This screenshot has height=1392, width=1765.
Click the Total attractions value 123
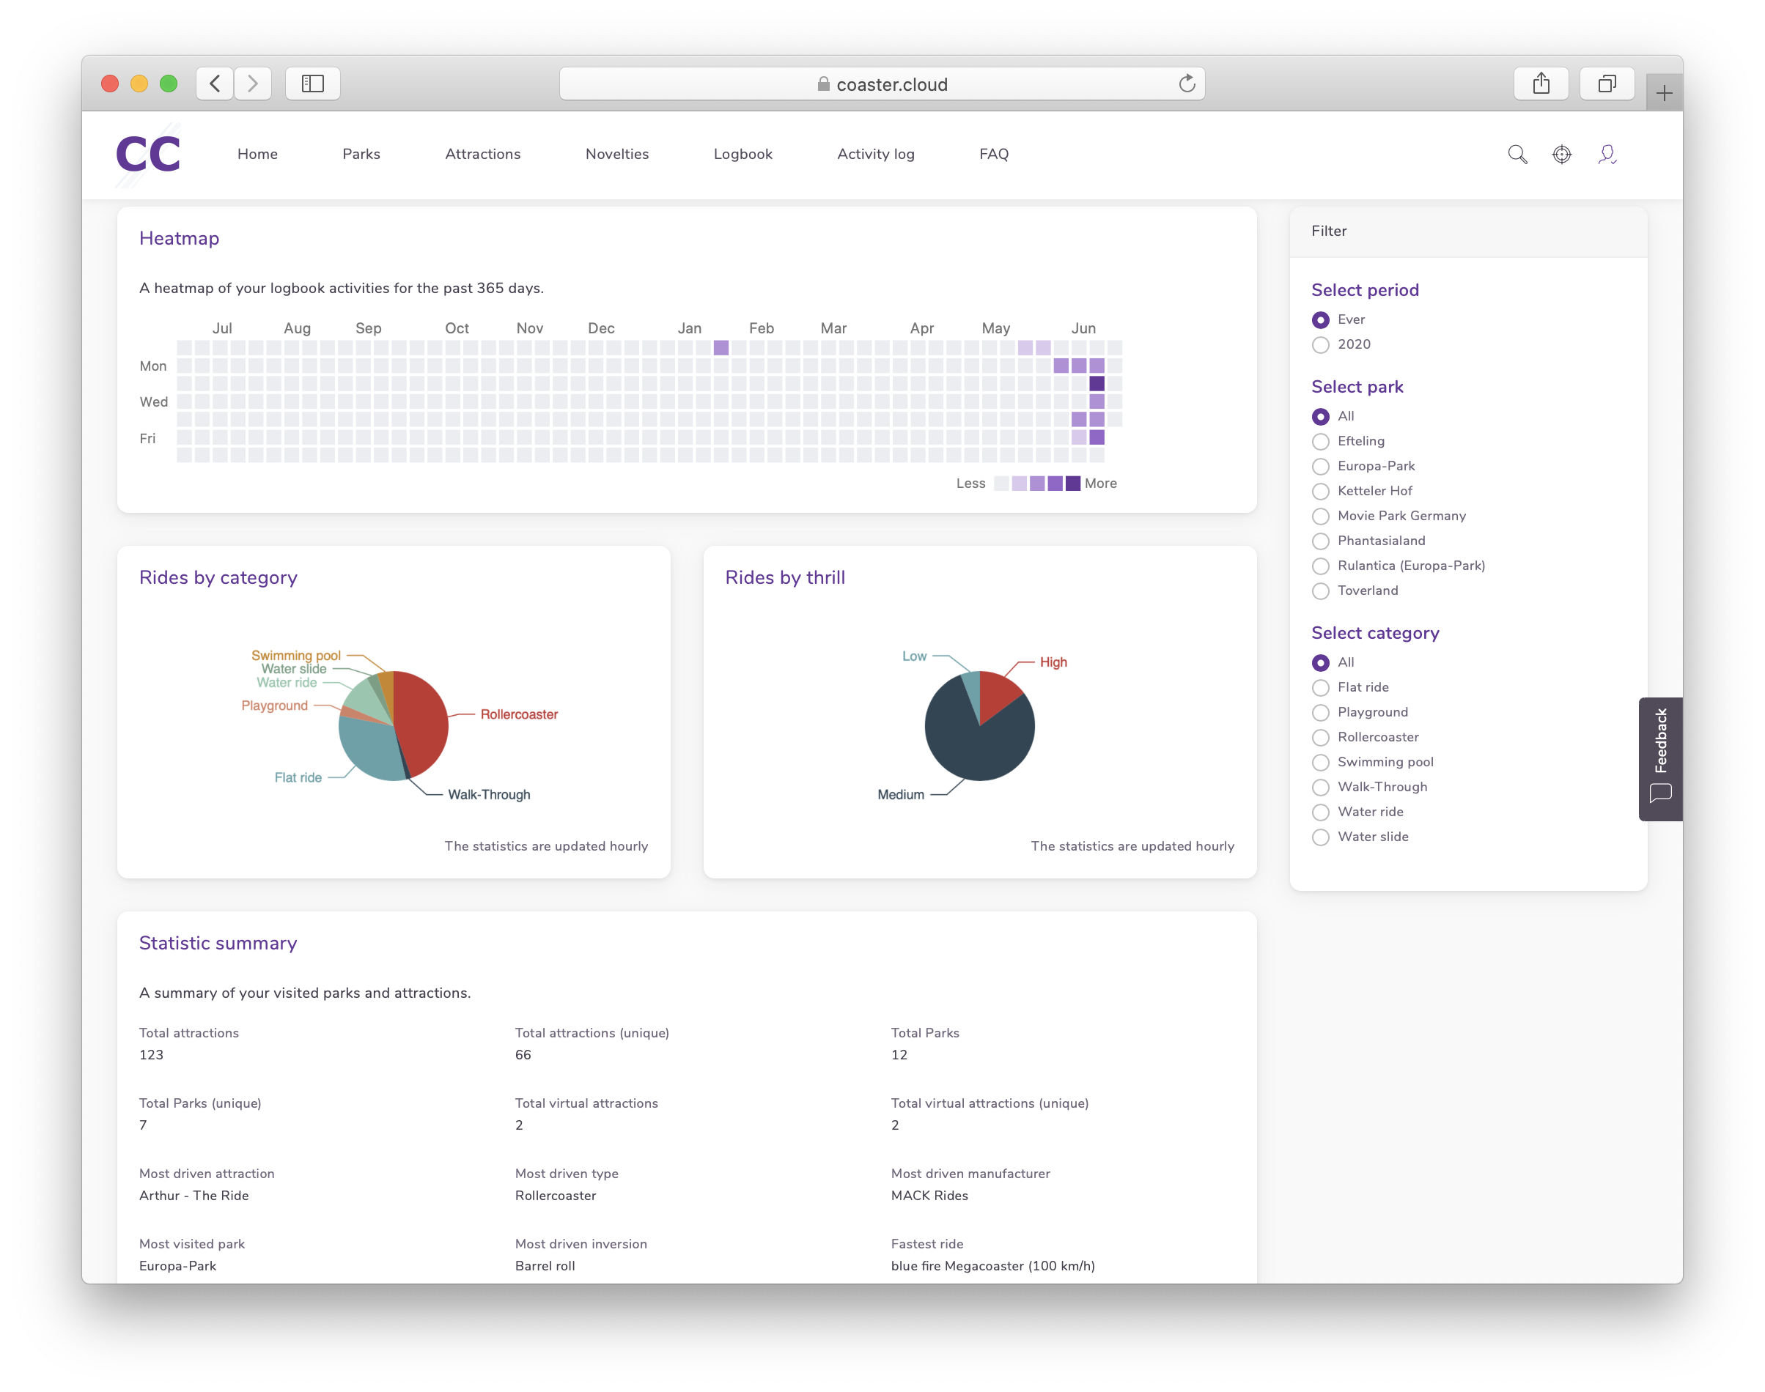tap(152, 1054)
